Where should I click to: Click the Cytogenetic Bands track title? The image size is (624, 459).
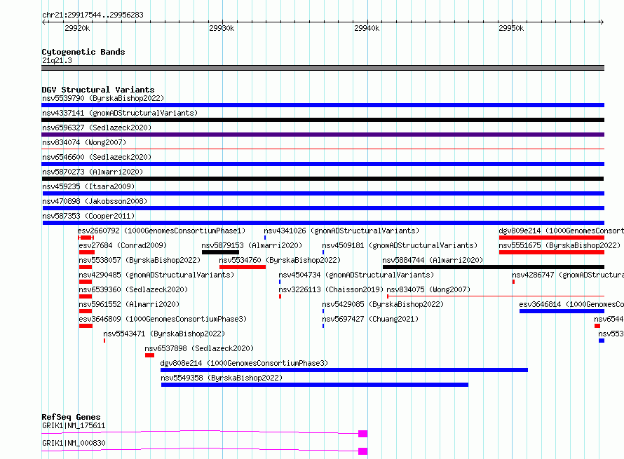83,52
